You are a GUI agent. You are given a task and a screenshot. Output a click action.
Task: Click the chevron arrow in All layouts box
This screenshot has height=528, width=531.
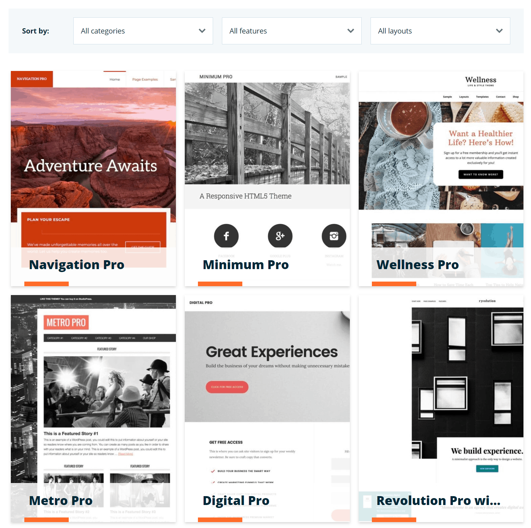pos(499,31)
